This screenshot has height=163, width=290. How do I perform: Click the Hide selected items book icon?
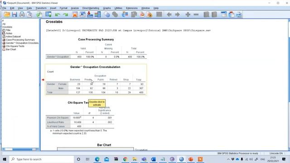click(214, 14)
